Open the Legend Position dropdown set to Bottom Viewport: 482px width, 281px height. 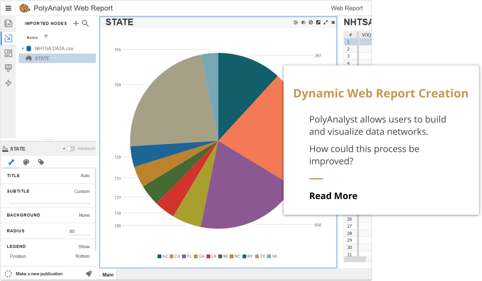(82, 256)
